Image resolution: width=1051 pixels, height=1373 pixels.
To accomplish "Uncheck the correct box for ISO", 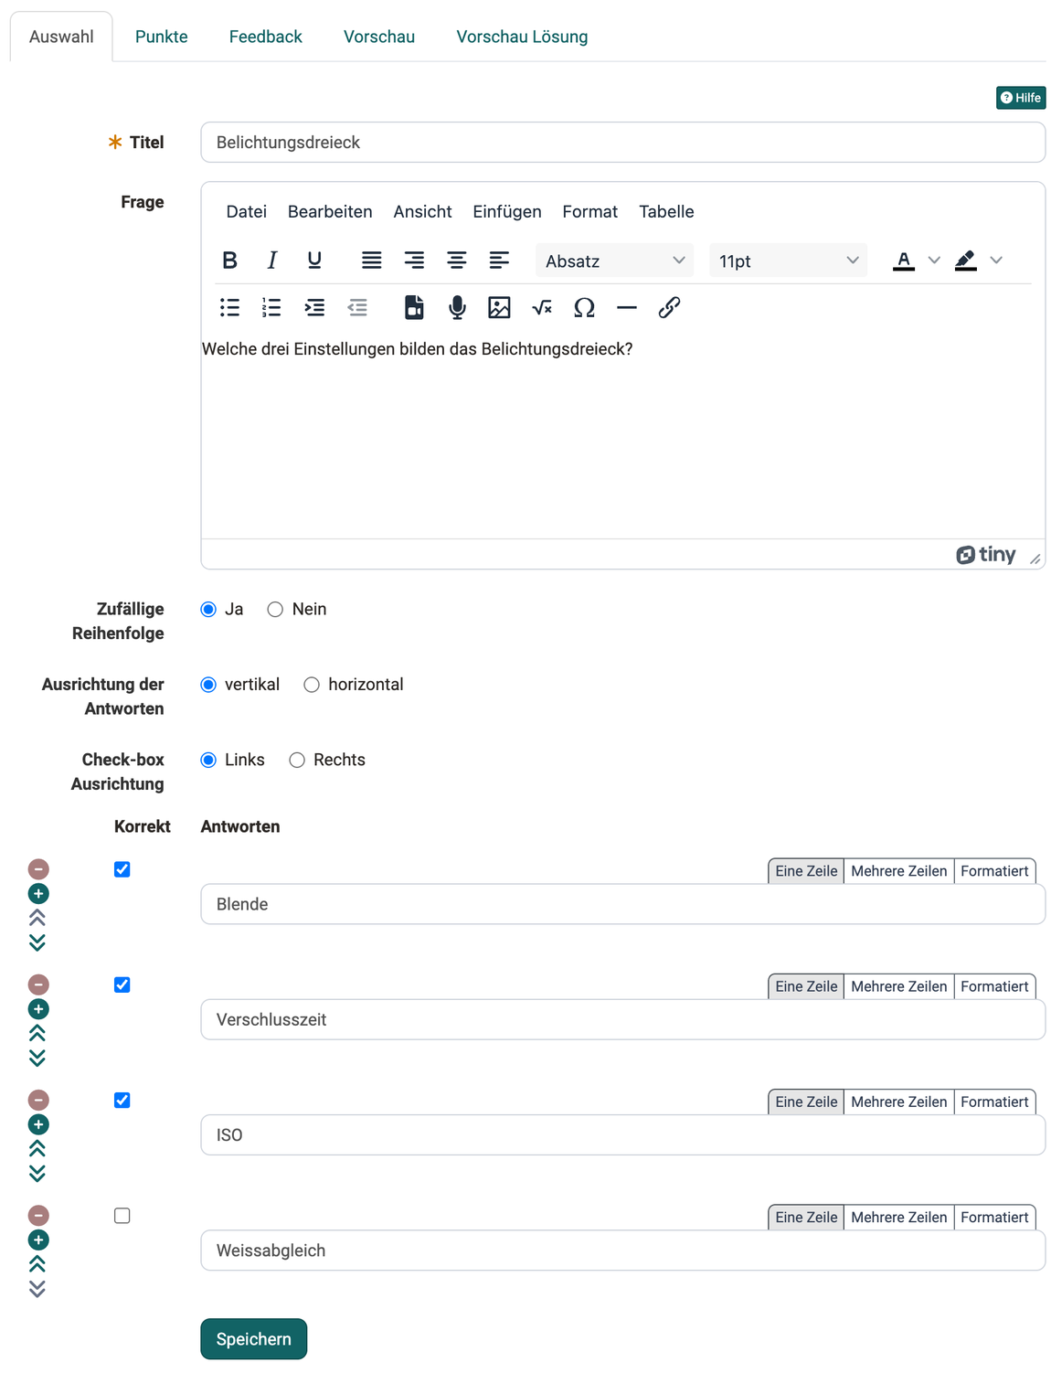I will [x=122, y=1101].
